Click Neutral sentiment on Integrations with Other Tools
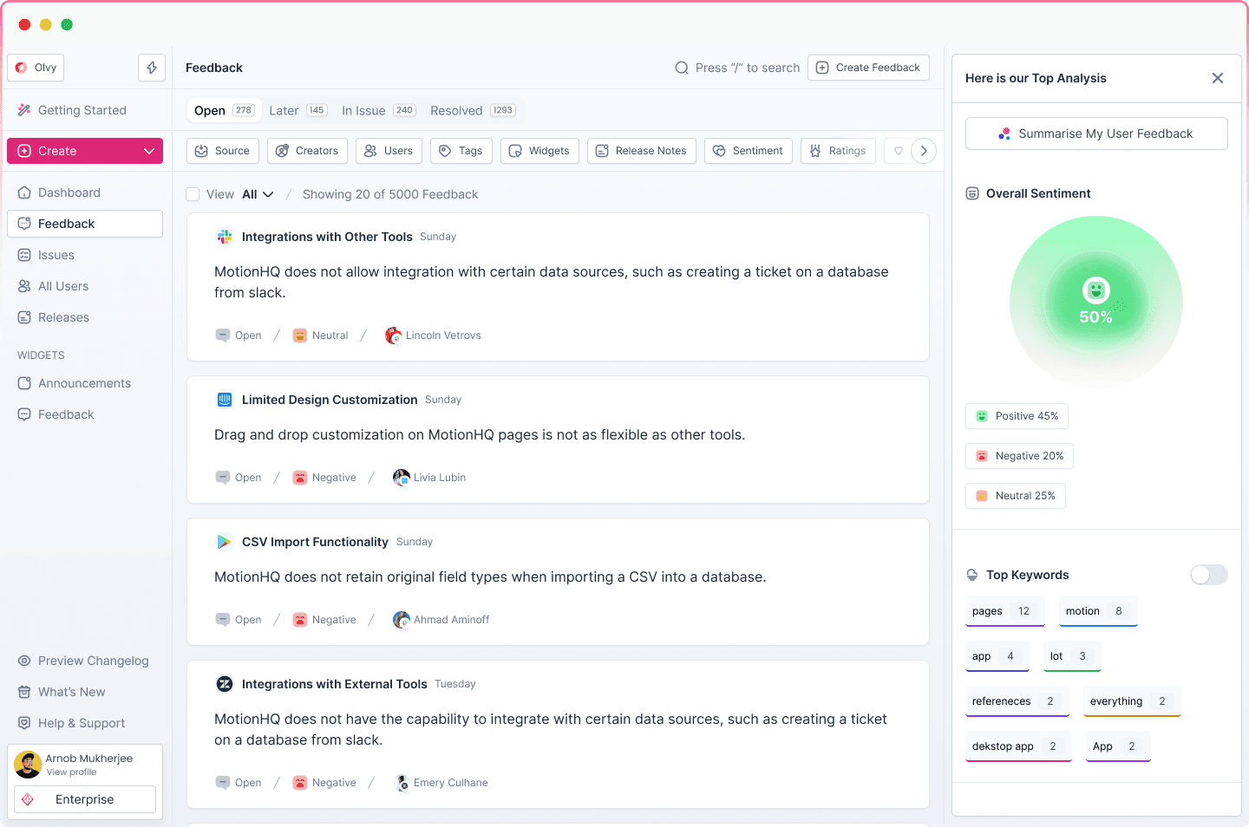Screen dimensions: 1249x827 click(320, 335)
